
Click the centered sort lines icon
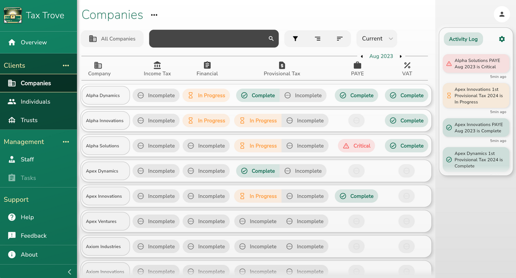click(x=318, y=39)
